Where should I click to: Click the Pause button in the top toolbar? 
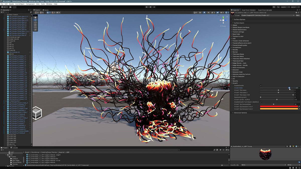150,7
